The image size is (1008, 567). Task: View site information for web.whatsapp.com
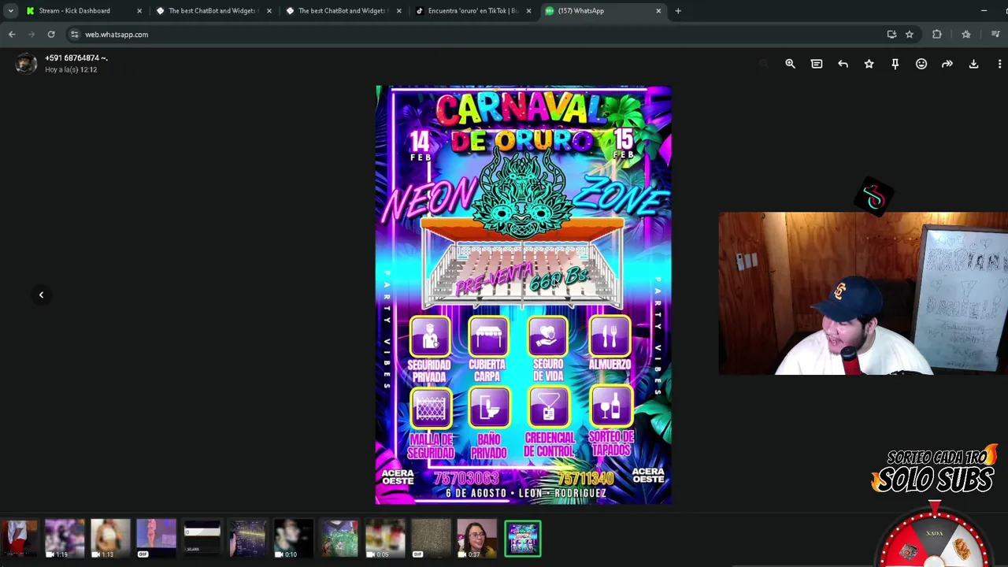(x=75, y=34)
